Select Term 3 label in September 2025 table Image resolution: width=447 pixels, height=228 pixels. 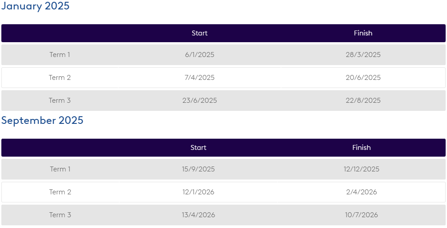(60, 215)
